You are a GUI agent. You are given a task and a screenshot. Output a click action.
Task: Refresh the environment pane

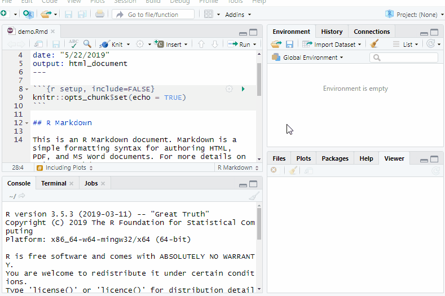click(x=431, y=44)
